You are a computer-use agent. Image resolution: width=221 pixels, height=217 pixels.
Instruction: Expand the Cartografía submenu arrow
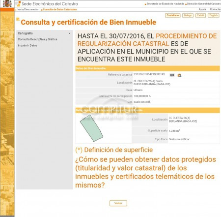click(x=69, y=33)
